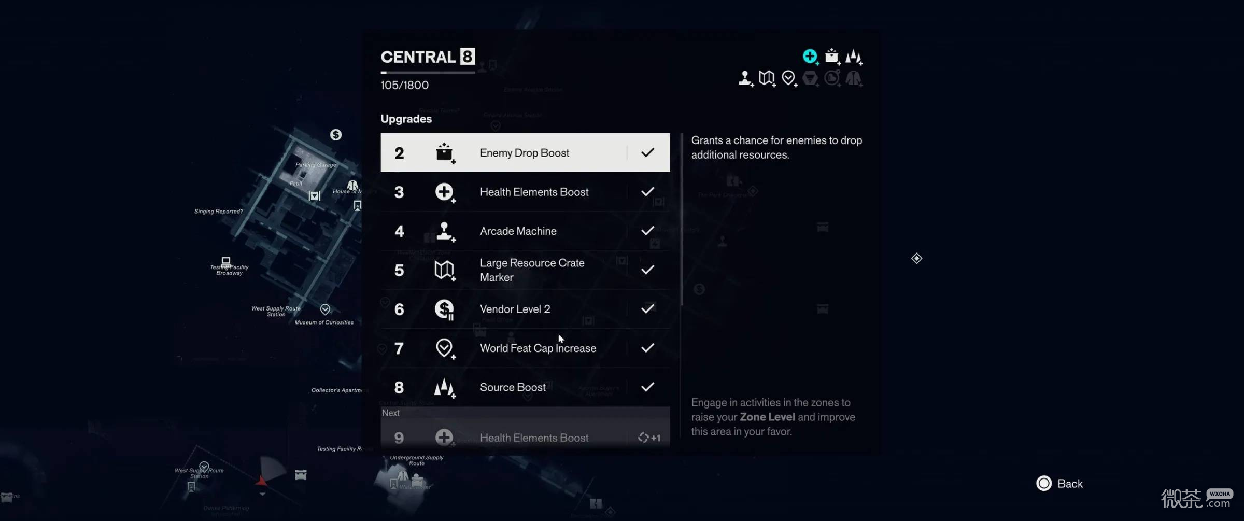The width and height of the screenshot is (1244, 521).
Task: Select the Source Boost upgrade
Action: tap(525, 387)
